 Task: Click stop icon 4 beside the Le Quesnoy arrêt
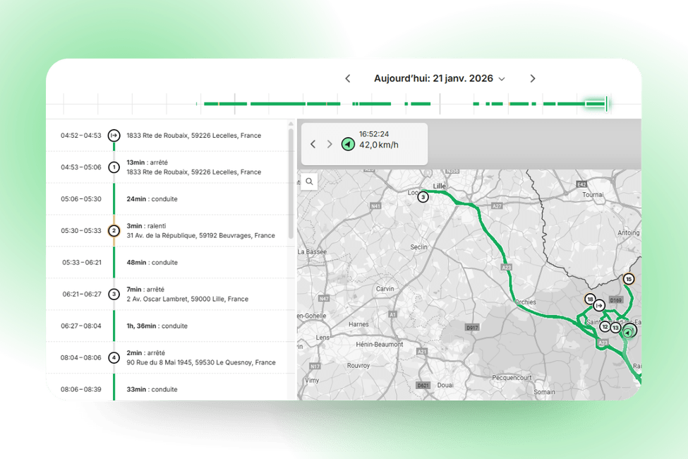[114, 357]
